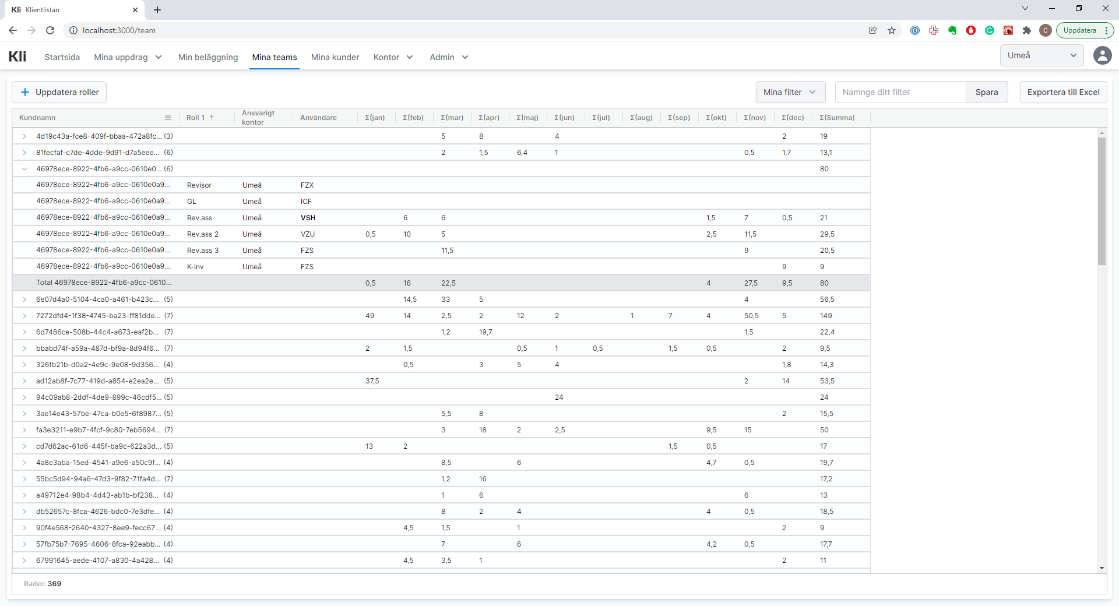
Task: Expand the 7272dfd4 customer row
Action: pyautogui.click(x=24, y=316)
